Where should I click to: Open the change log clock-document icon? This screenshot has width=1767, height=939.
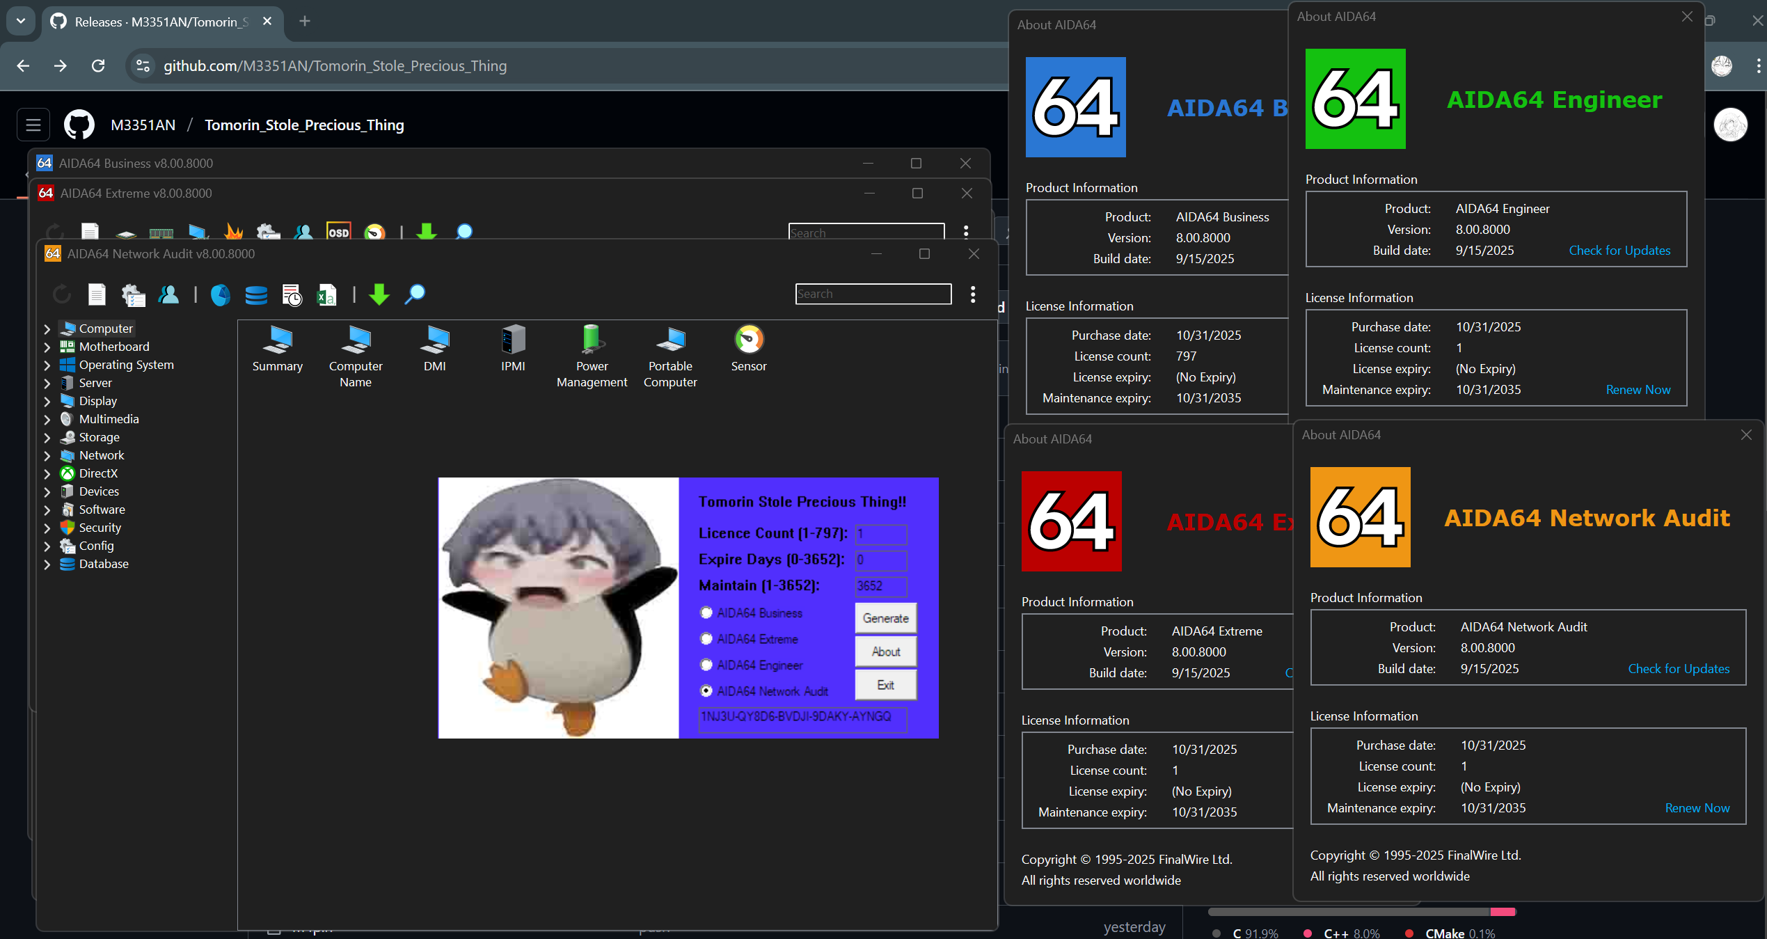click(x=292, y=294)
